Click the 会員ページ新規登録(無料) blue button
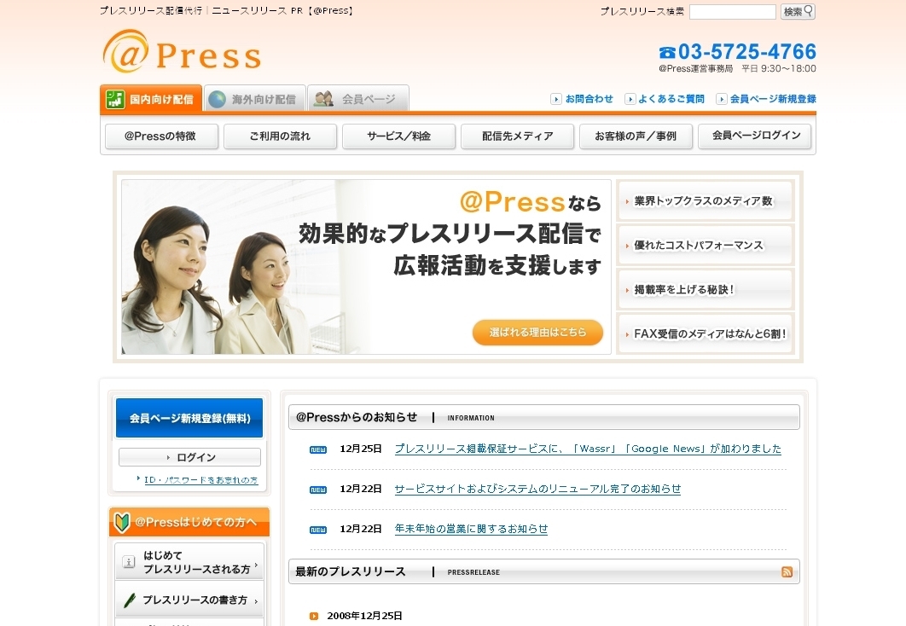 tap(189, 418)
